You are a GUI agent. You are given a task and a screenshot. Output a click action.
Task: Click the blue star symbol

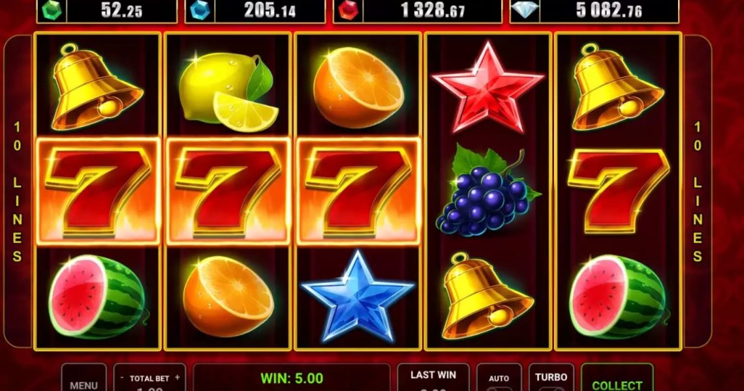click(358, 297)
